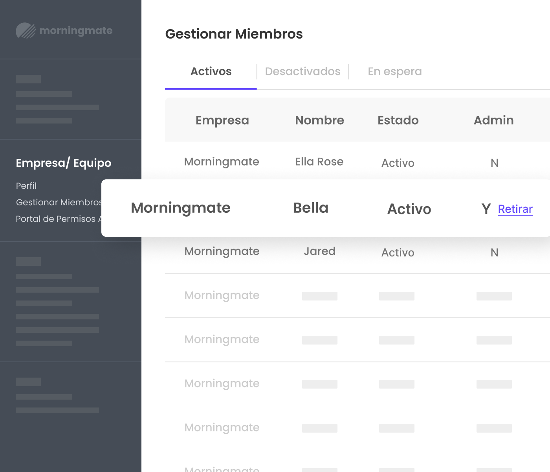Click Morningmate company in Jared row
This screenshot has width=550, height=472.
222,252
